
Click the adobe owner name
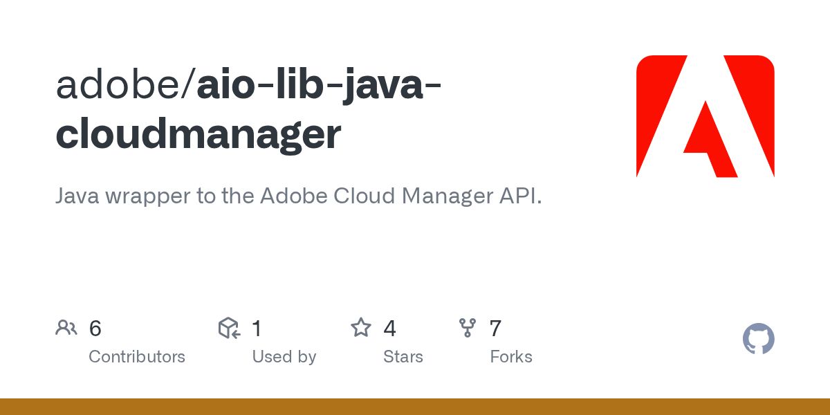(x=119, y=86)
